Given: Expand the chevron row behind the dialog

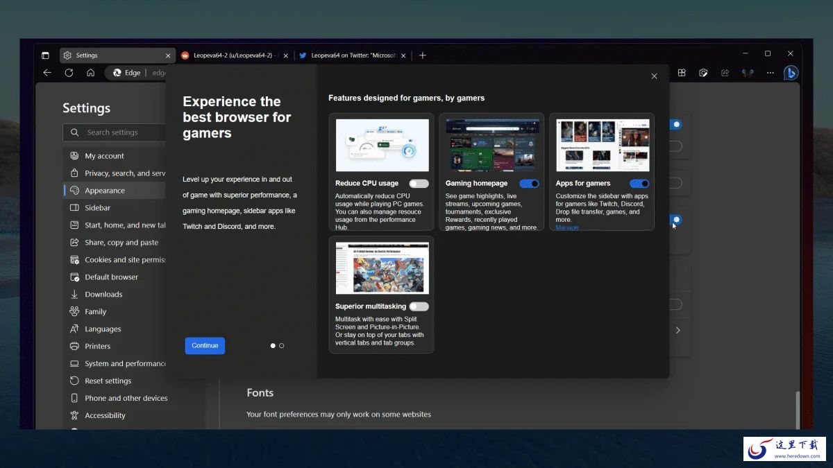Looking at the screenshot, I should click(x=678, y=330).
